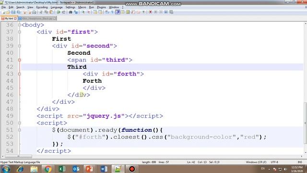The height and width of the screenshot is (173, 307).
Task: Click the Windows Start button
Action: pos(6,169)
